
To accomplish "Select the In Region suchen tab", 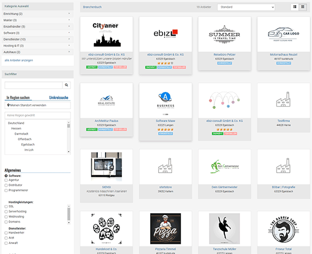I will [x=18, y=97].
